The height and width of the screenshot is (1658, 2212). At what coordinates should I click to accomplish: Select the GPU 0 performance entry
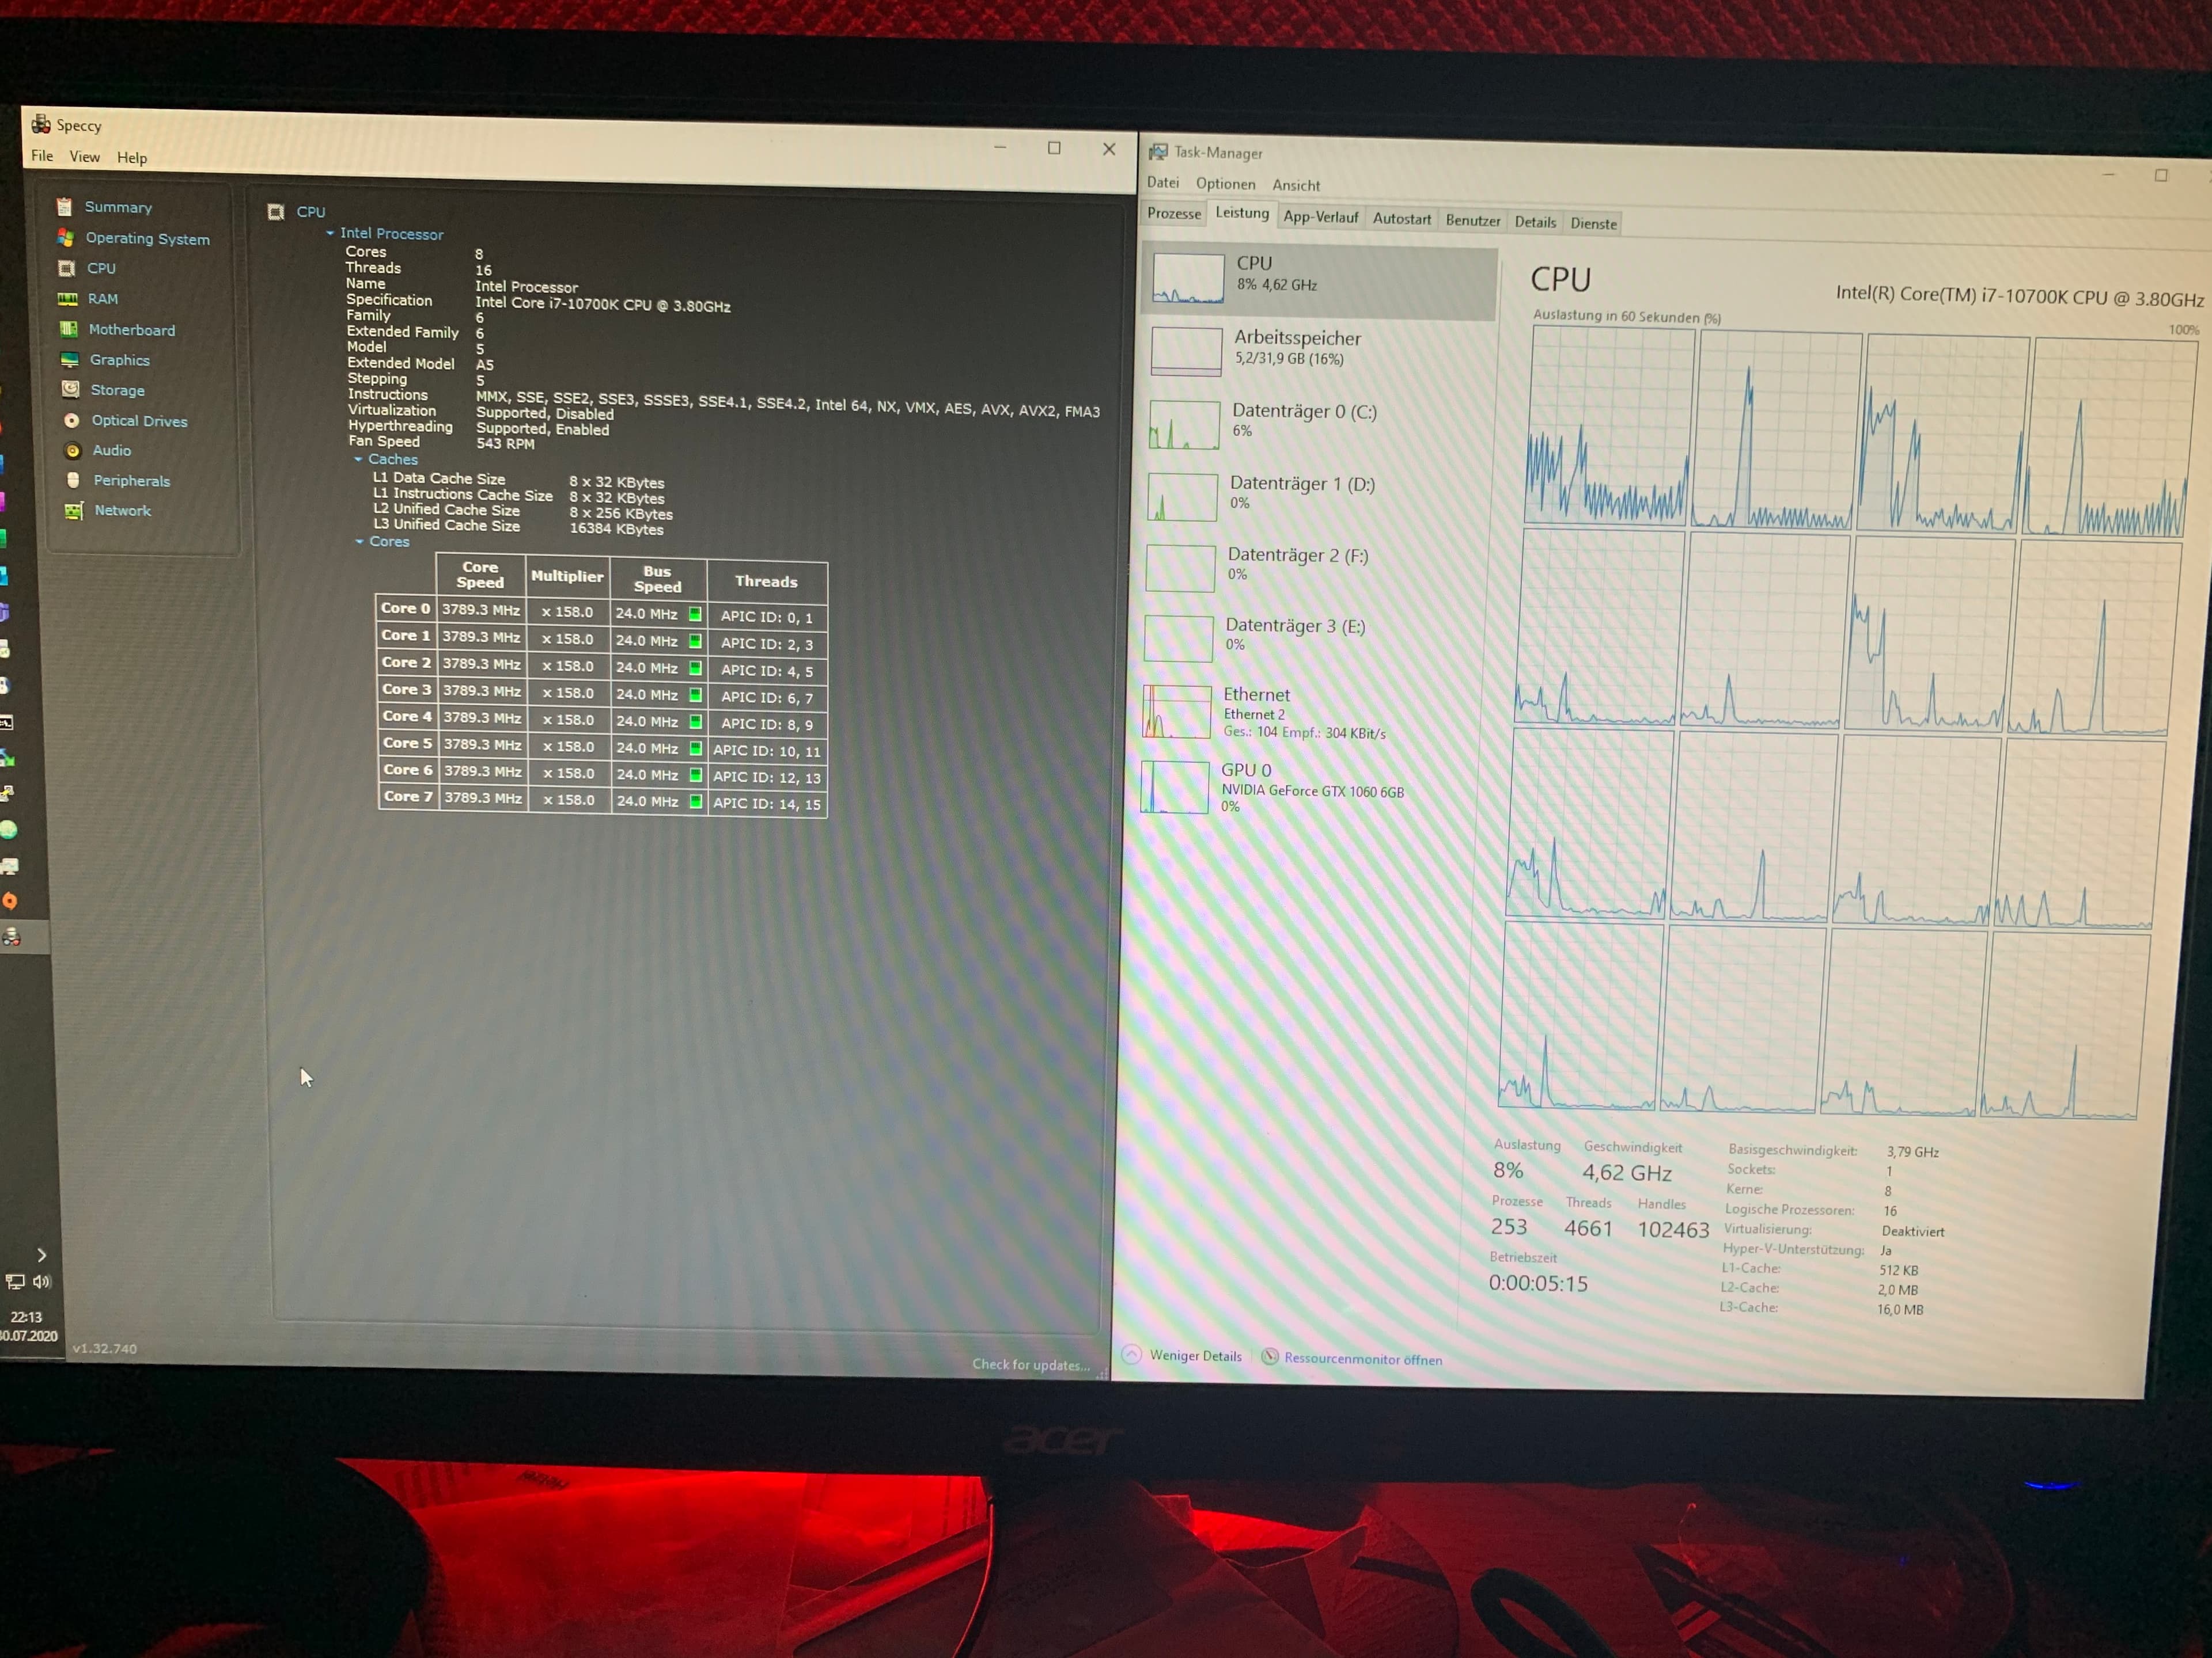1312,786
